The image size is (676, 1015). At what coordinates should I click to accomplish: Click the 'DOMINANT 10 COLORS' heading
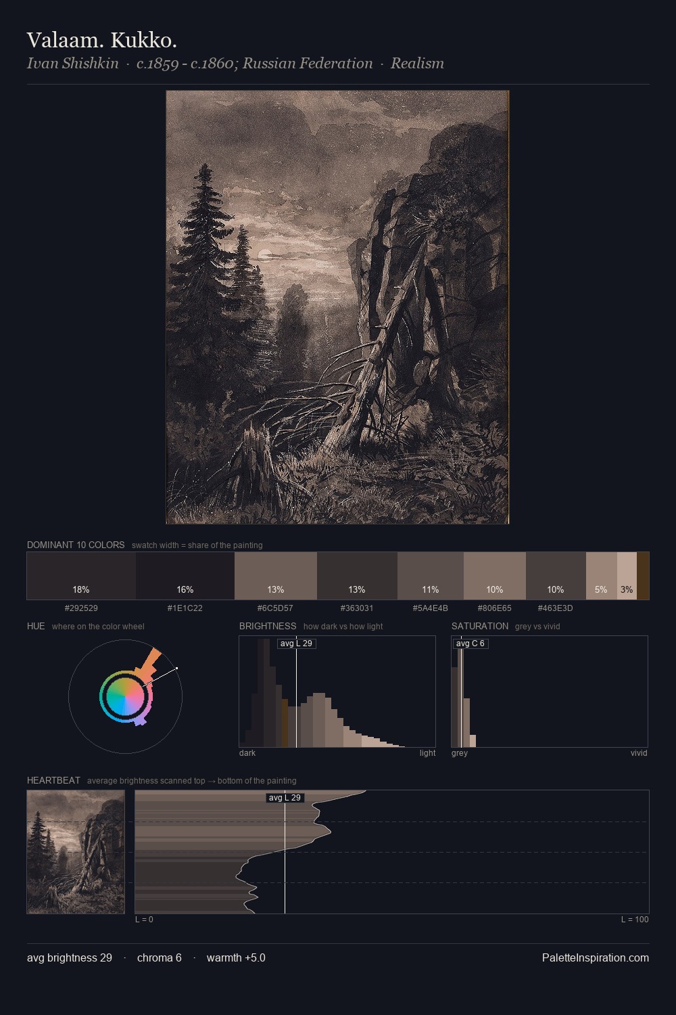coord(76,545)
